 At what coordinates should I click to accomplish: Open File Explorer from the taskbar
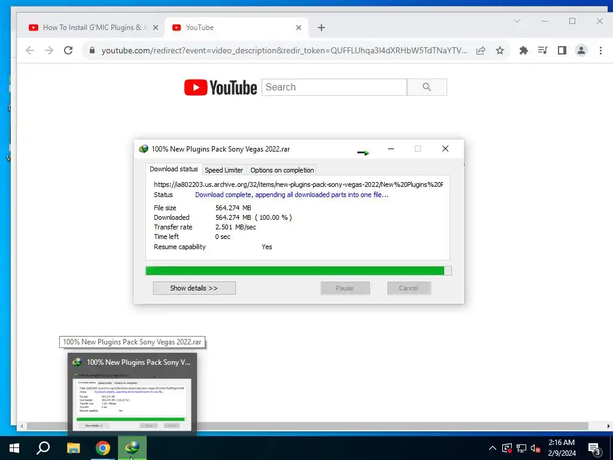[73, 448]
